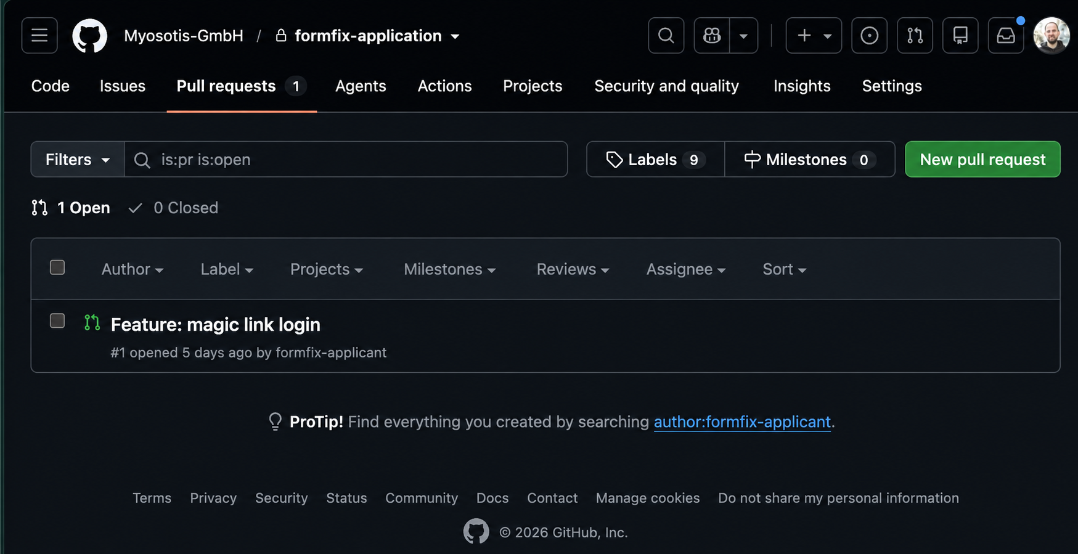This screenshot has height=554, width=1078.
Task: Open the hamburger navigation menu
Action: click(x=39, y=36)
